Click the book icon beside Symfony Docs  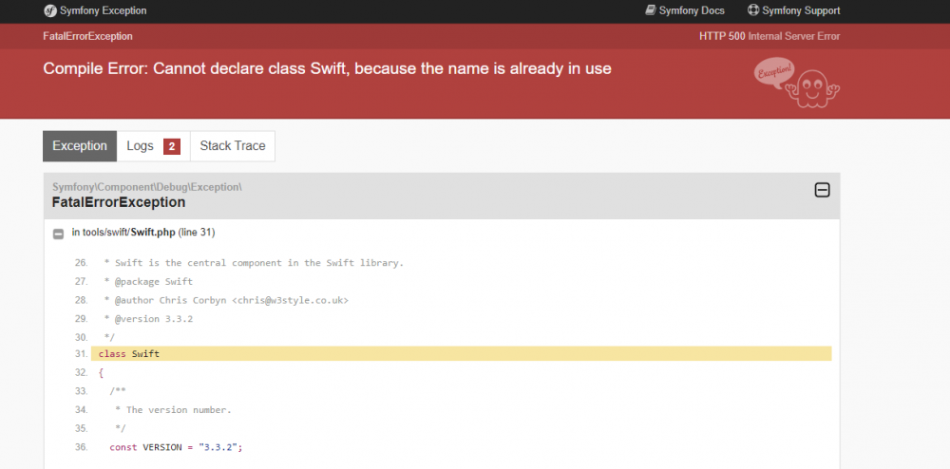pos(651,10)
